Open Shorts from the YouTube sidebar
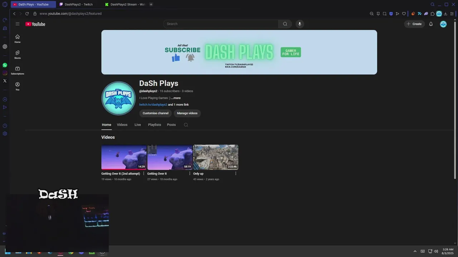 tap(18, 55)
